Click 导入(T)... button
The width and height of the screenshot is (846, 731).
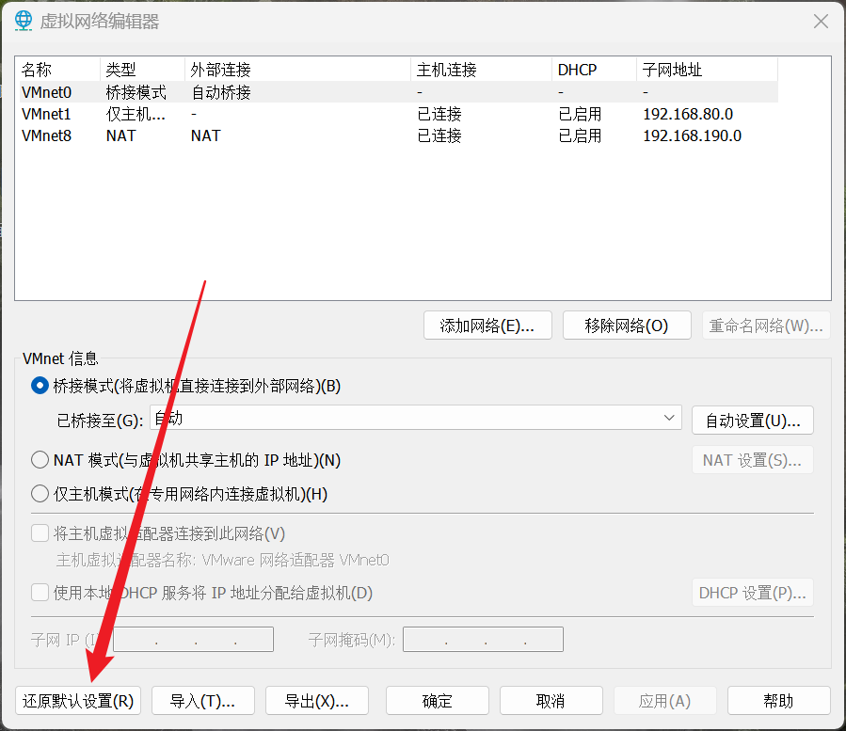[203, 701]
